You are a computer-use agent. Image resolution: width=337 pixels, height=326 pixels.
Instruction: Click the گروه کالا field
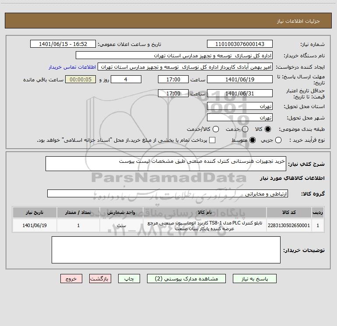(168, 193)
